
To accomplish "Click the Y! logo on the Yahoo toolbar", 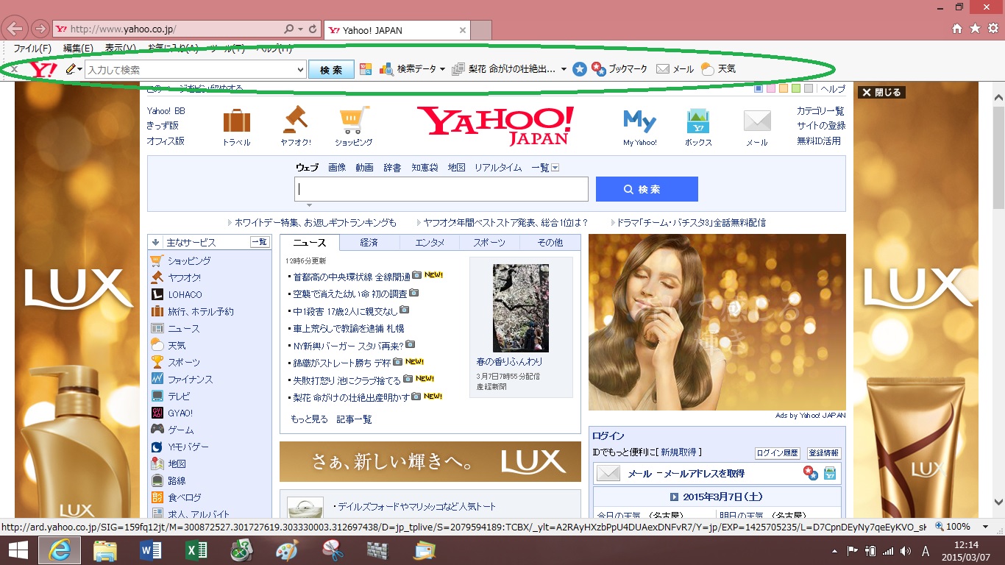I will click(43, 69).
